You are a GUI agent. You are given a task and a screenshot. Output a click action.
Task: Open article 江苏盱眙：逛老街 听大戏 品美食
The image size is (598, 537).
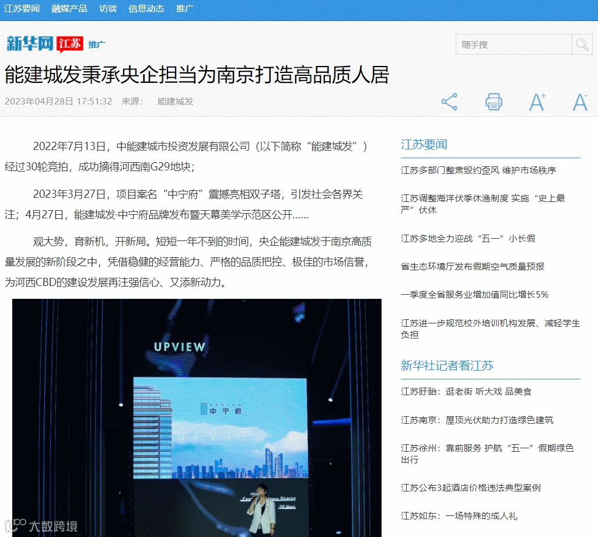point(466,392)
